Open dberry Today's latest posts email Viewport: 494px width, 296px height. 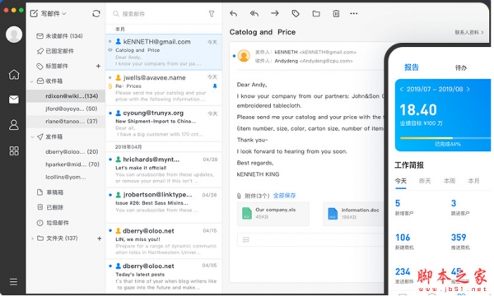click(164, 277)
